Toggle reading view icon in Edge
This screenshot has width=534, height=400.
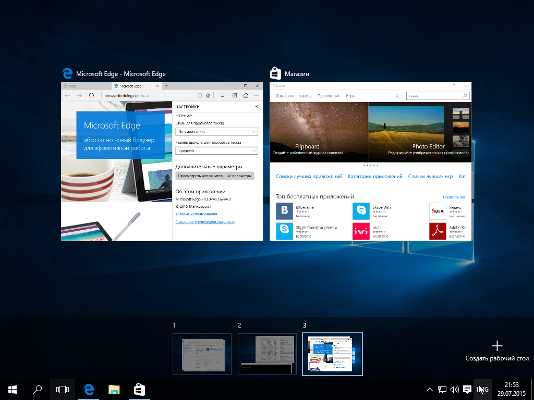click(x=200, y=96)
